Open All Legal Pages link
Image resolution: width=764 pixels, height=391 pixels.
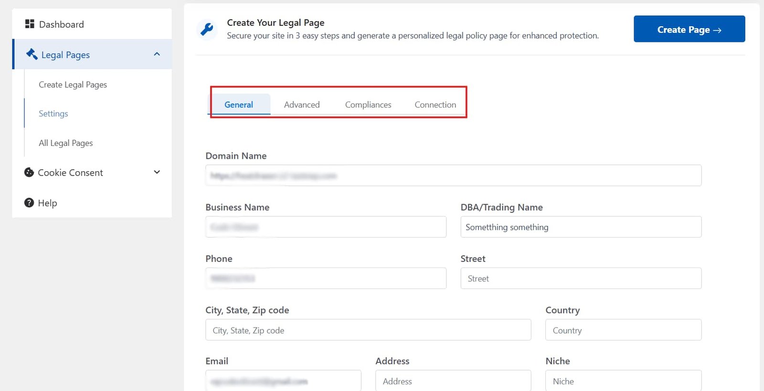(66, 143)
